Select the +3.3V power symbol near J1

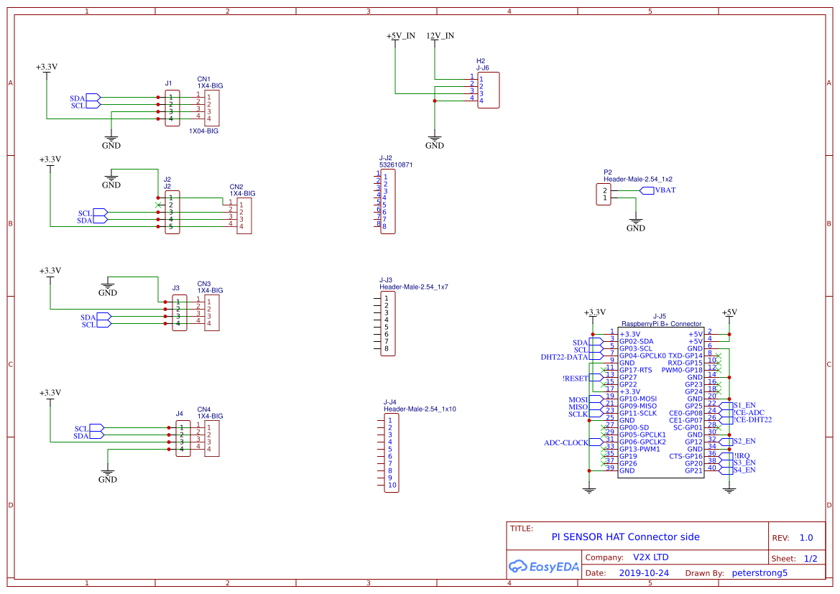pyautogui.click(x=48, y=70)
